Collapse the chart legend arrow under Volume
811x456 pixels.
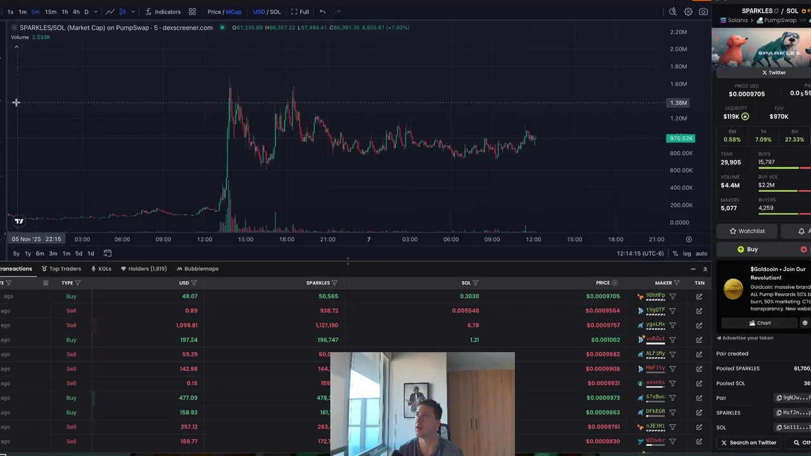[x=16, y=47]
